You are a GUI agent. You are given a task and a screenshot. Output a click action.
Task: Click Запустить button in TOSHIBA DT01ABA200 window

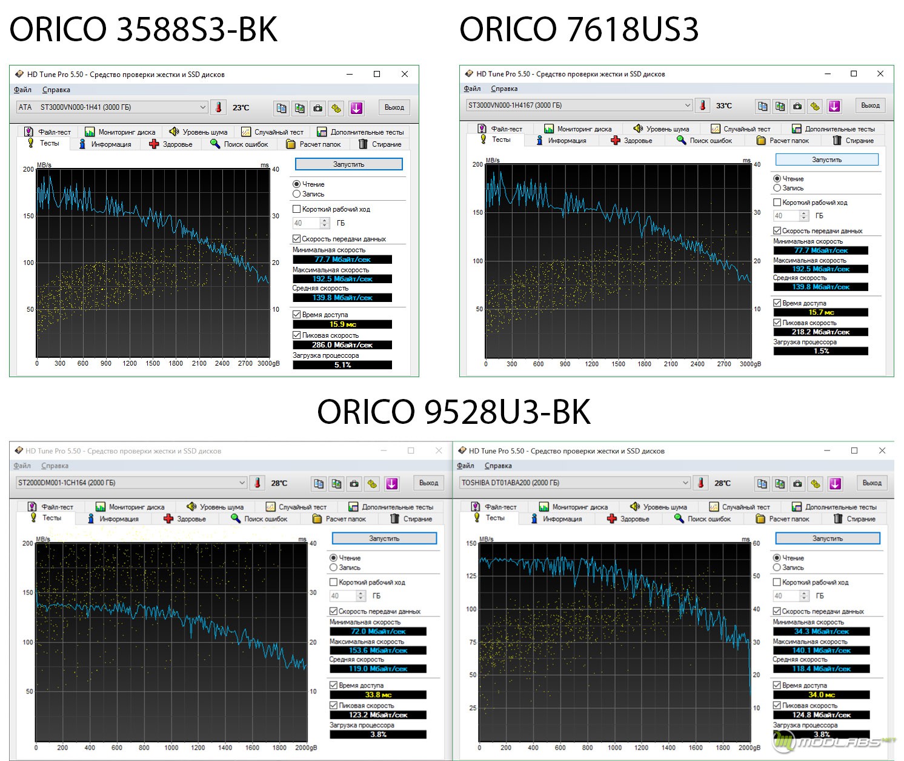tap(828, 538)
